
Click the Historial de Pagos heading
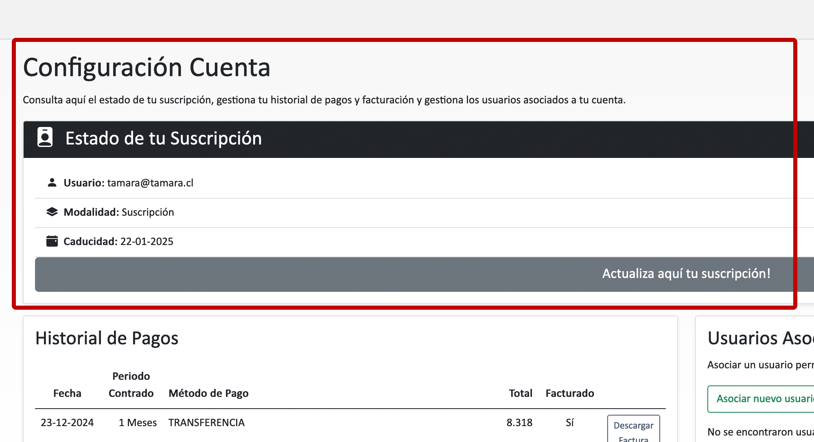(107, 339)
